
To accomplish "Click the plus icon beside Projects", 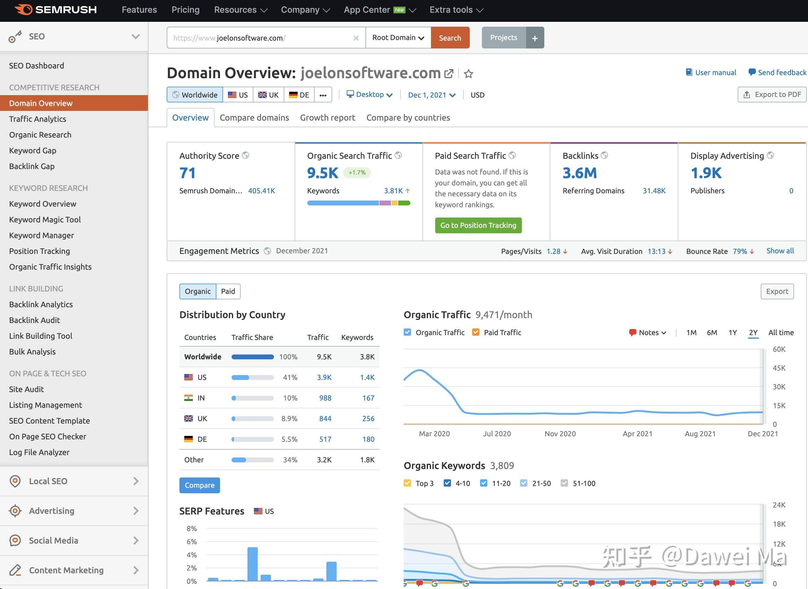I will point(535,38).
